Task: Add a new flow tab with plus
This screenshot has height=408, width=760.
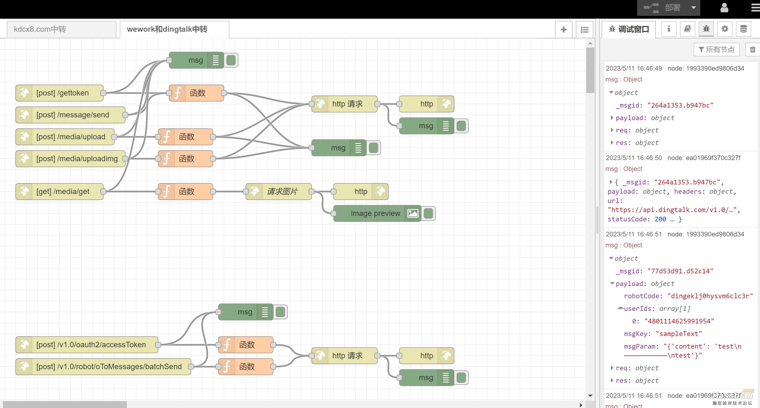Action: point(563,30)
